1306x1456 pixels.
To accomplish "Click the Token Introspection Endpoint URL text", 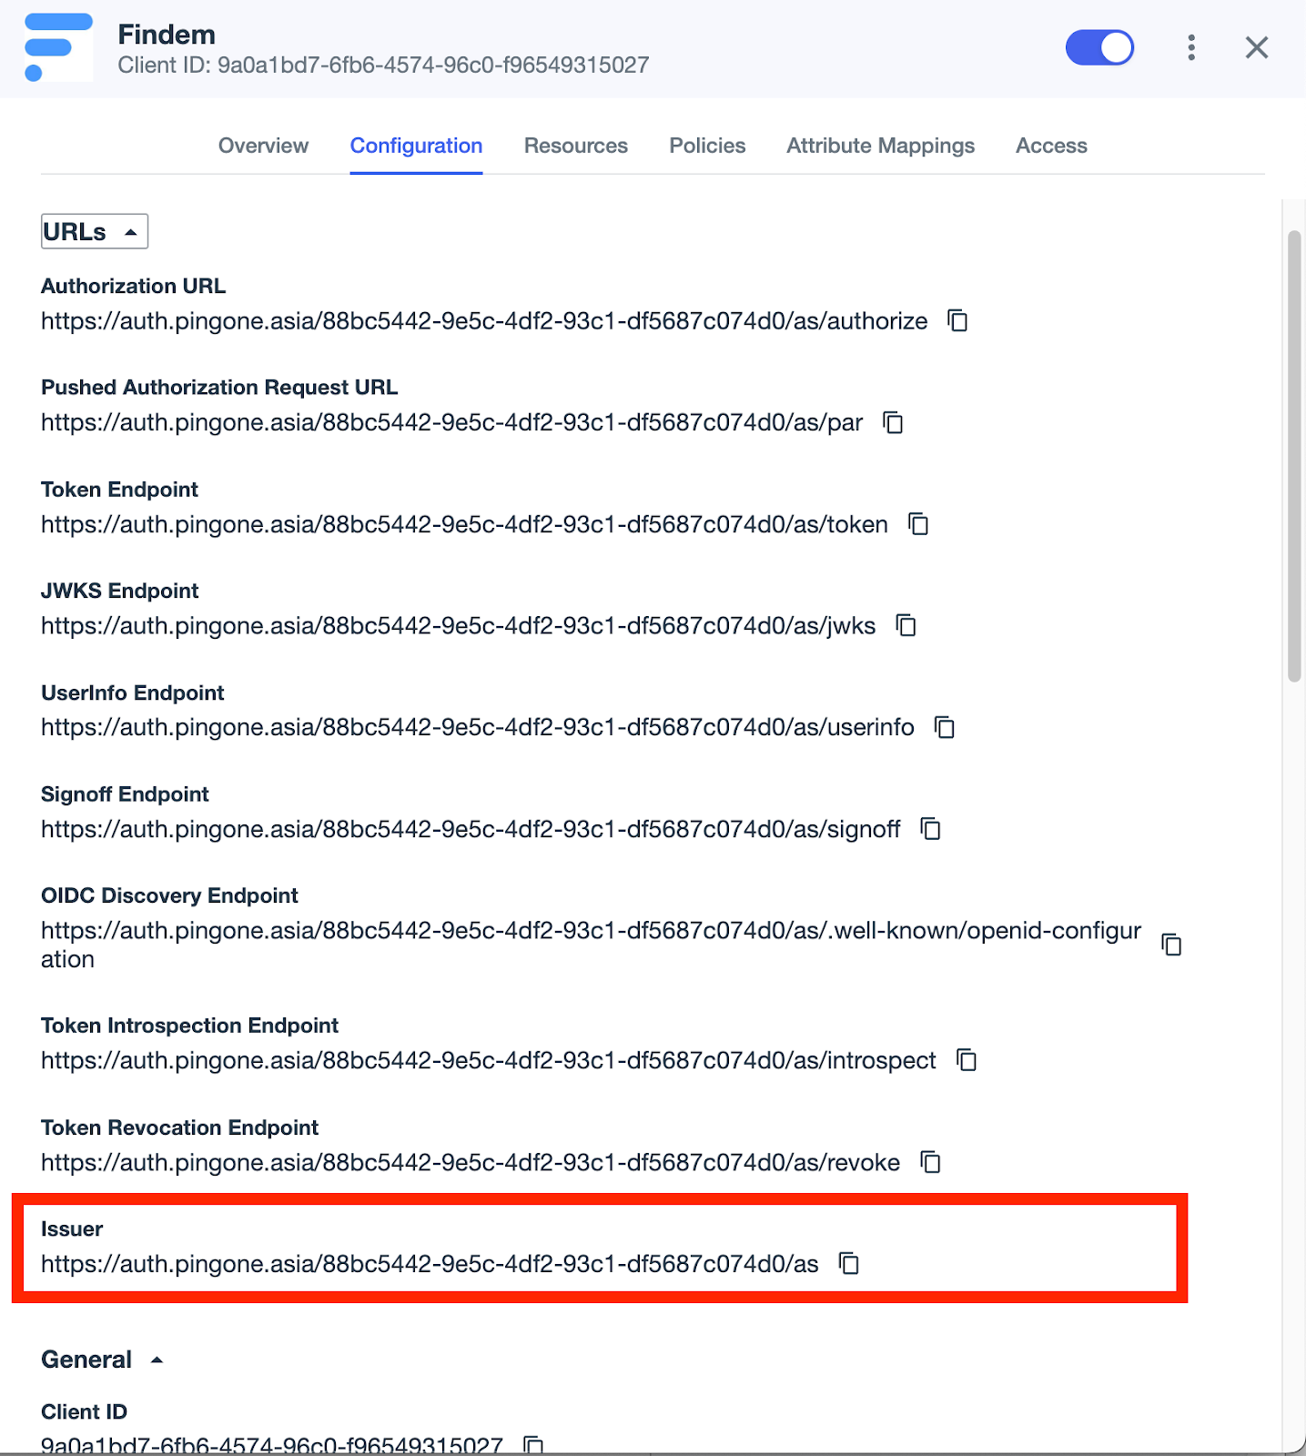I will tap(488, 1061).
